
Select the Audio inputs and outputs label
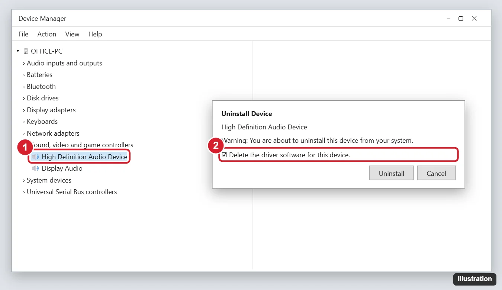(x=64, y=63)
